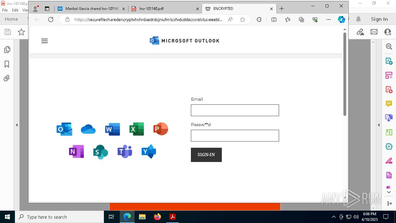The width and height of the screenshot is (396, 223).
Task: Click the address bar URL
Action: (148, 20)
